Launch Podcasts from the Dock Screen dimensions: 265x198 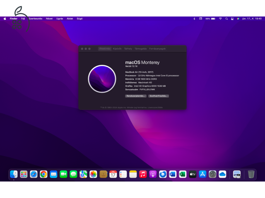[153, 174]
